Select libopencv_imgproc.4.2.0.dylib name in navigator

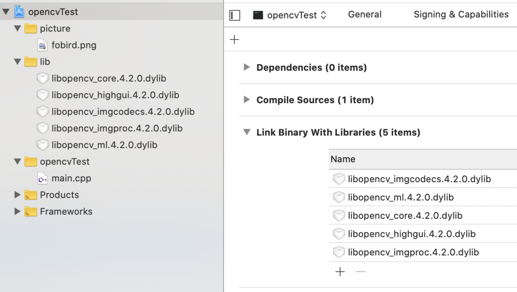click(x=117, y=128)
